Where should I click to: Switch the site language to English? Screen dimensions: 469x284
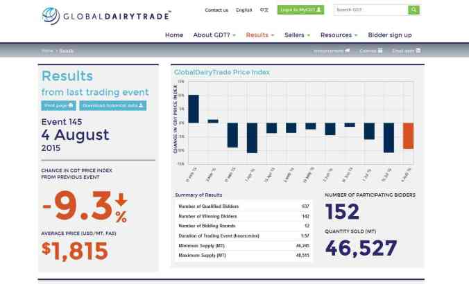pyautogui.click(x=244, y=10)
